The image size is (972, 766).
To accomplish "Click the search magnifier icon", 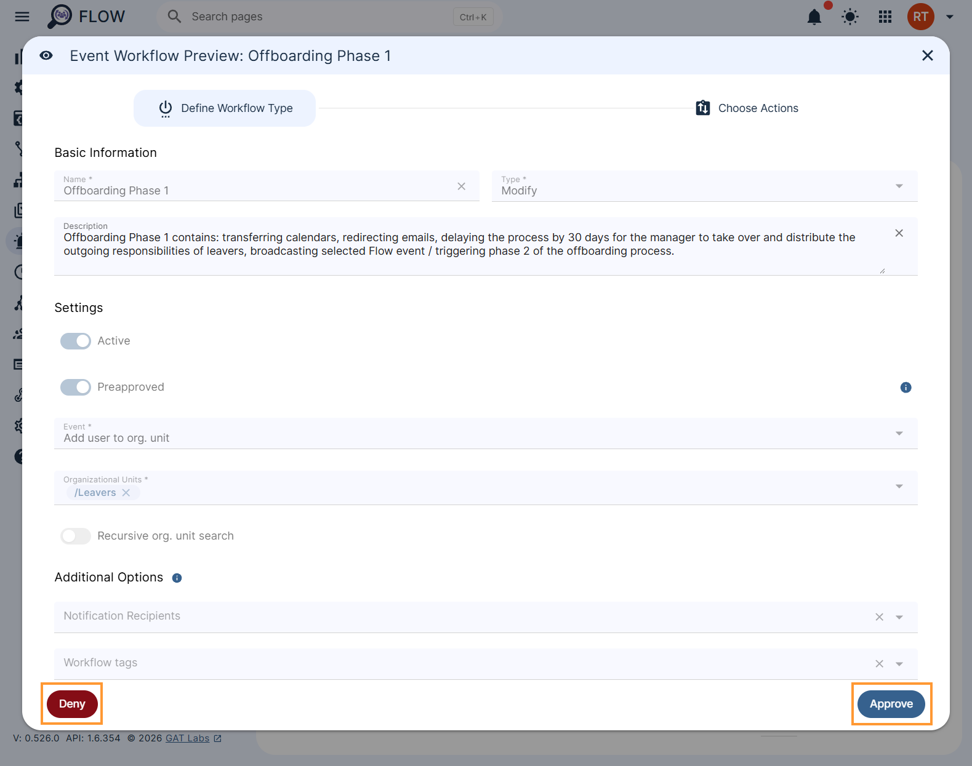I will [174, 17].
